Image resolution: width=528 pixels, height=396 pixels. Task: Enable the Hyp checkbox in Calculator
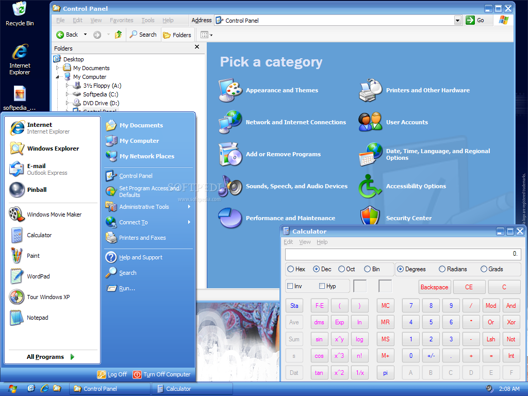(x=322, y=286)
